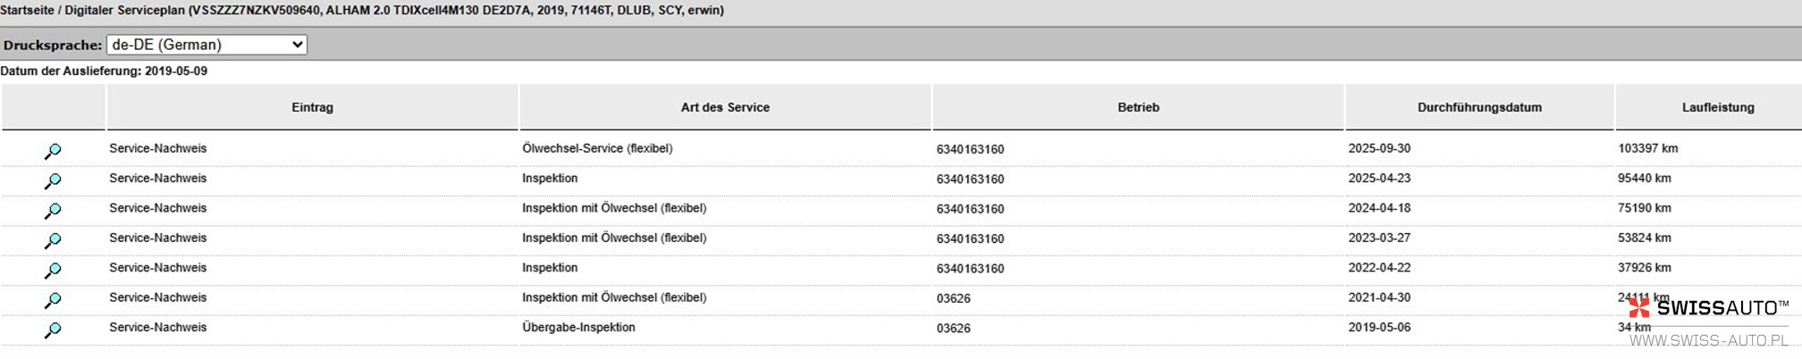Viewport: 1802px width, 359px height.
Task: Select the Übergabe-Inspektion service type text
Action: (578, 328)
